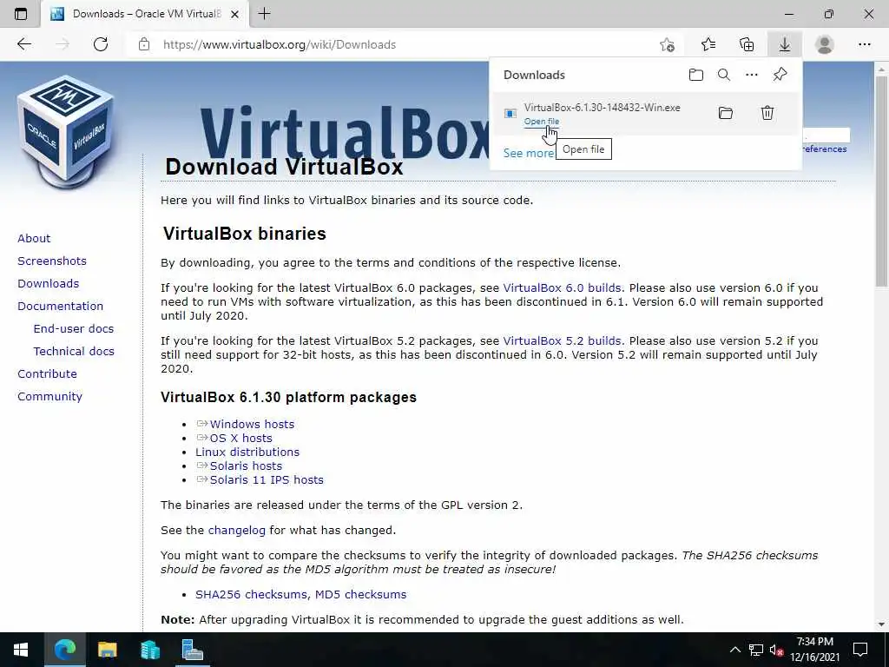Open File Explorer from the taskbar
This screenshot has width=889, height=667.
coord(107,650)
